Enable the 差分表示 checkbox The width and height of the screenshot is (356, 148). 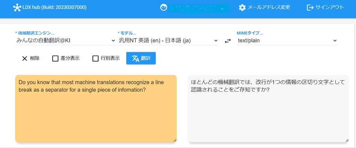(55, 58)
